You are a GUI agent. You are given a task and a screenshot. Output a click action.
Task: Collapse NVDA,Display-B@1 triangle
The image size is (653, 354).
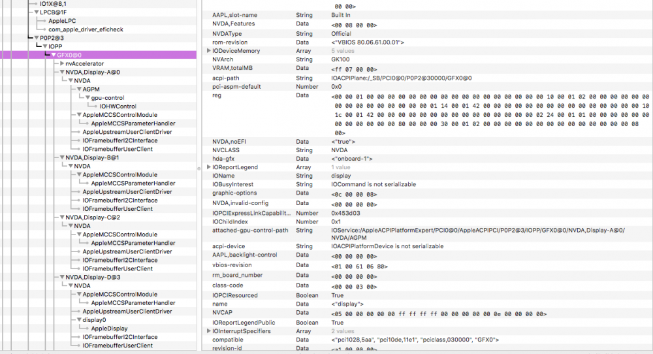tap(62, 157)
